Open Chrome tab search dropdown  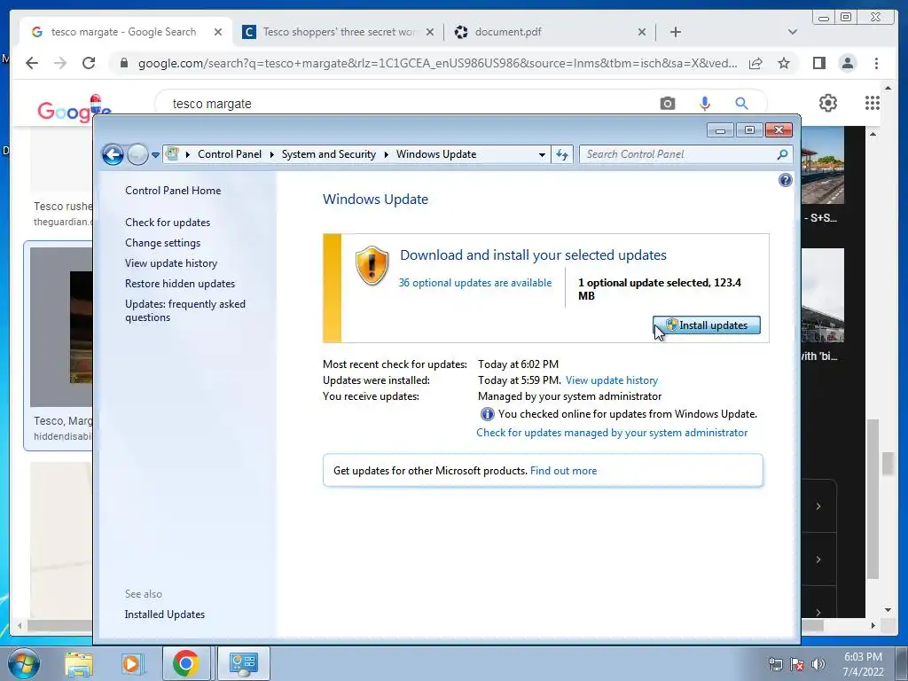792,32
